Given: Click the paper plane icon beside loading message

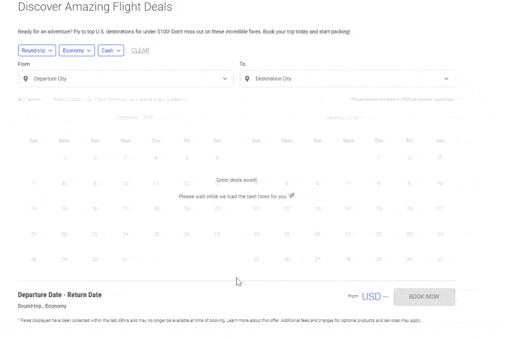Looking at the screenshot, I should click(292, 195).
